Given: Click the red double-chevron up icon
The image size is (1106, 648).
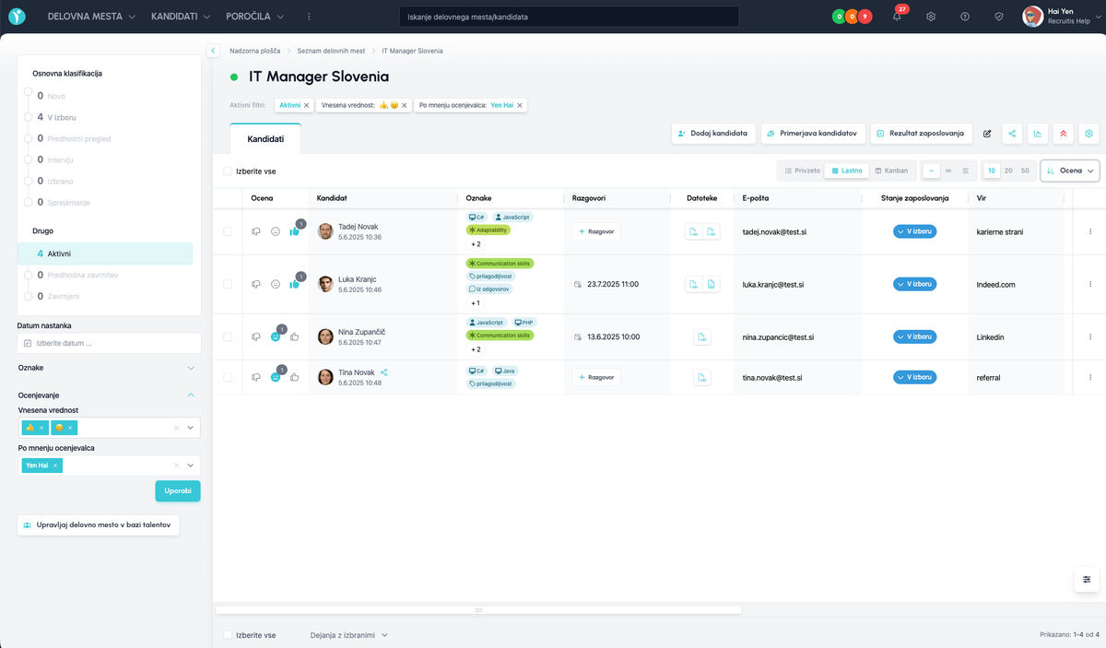Looking at the screenshot, I should point(1064,134).
